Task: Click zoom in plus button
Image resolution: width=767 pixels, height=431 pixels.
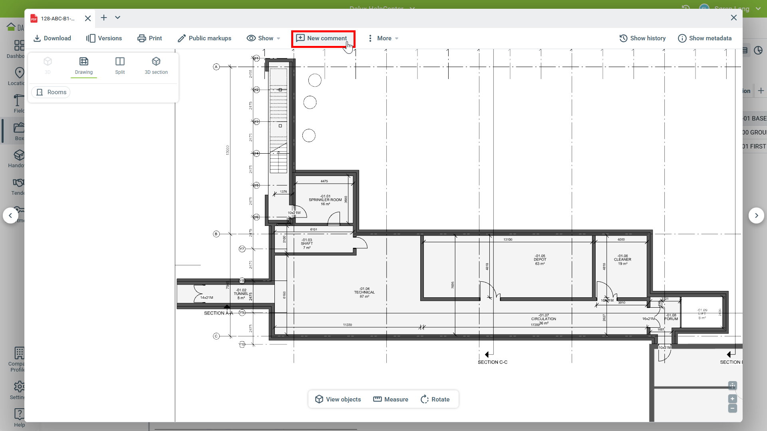Action: tap(732, 399)
